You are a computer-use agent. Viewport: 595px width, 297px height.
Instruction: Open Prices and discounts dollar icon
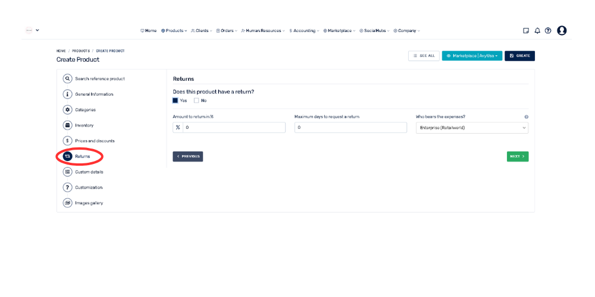[x=68, y=141]
